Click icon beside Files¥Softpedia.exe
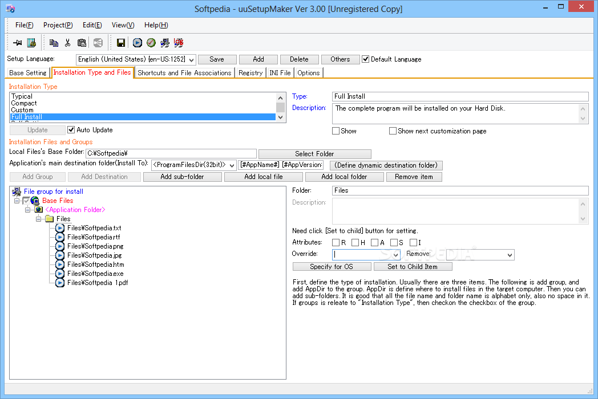 click(x=60, y=274)
